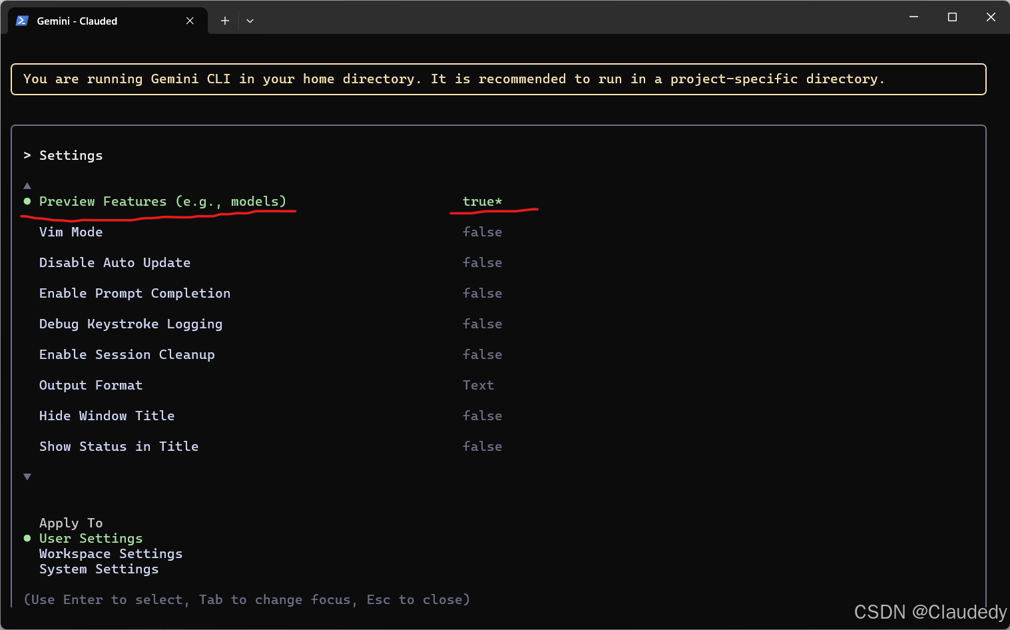Select the Debug Keystroke Logging setting
This screenshot has height=630, width=1010.
(130, 324)
